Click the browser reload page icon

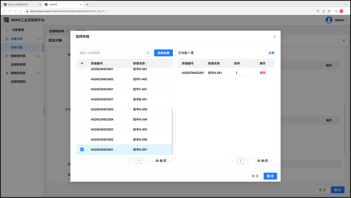click(x=15, y=11)
